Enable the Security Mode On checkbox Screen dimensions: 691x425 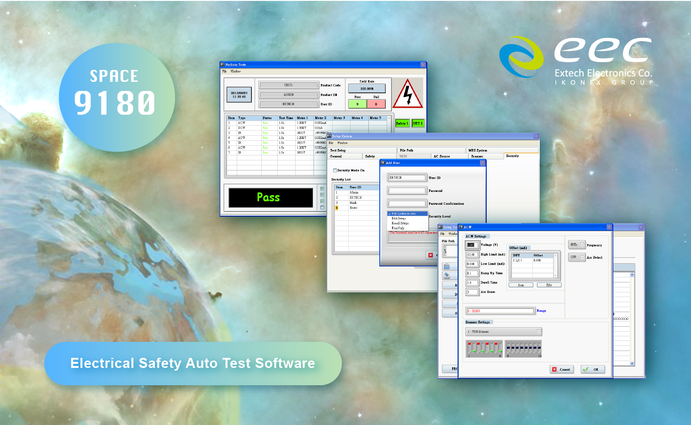[335, 170]
